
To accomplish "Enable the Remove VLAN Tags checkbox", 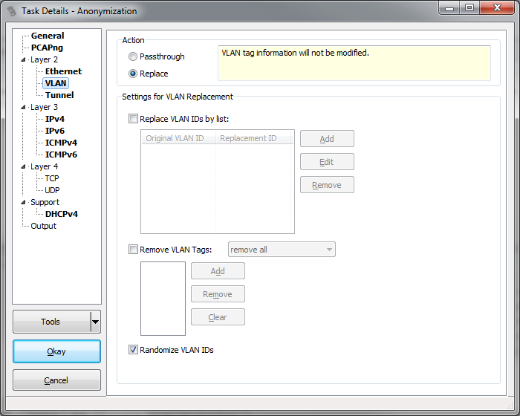I will tap(133, 250).
